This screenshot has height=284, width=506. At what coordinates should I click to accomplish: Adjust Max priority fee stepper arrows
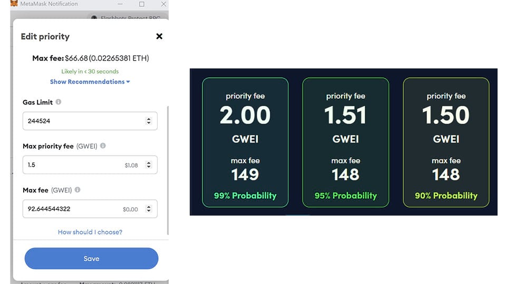[149, 165]
